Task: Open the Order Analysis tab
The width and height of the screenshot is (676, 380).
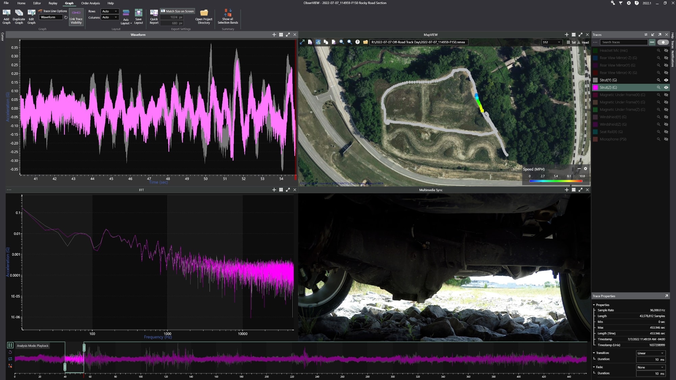Action: click(x=90, y=3)
